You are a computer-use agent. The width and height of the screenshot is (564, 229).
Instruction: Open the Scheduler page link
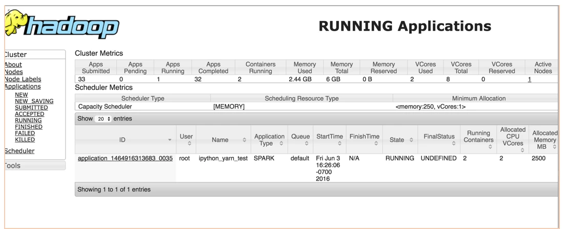click(19, 151)
